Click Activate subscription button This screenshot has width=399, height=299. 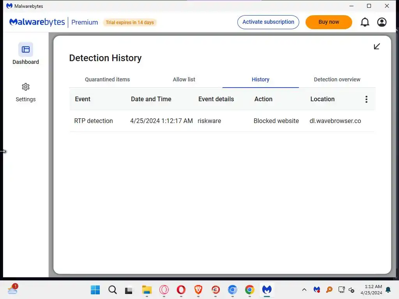tap(268, 22)
